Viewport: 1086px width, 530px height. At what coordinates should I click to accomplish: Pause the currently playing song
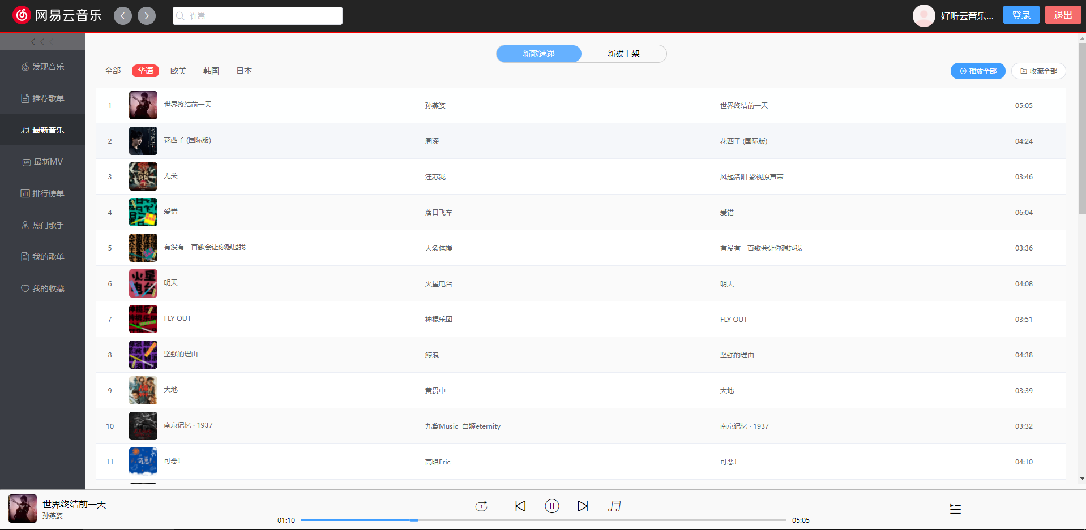tap(551, 506)
